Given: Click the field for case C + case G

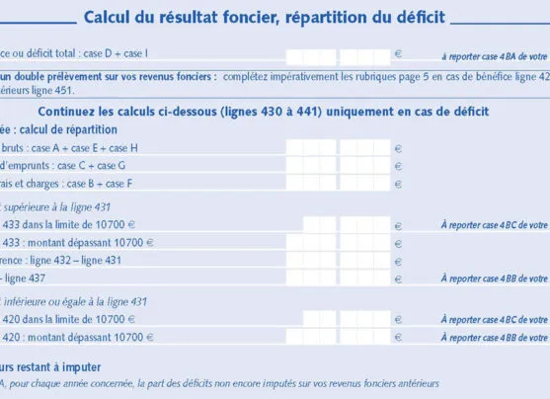Looking at the screenshot, I should 338,165.
